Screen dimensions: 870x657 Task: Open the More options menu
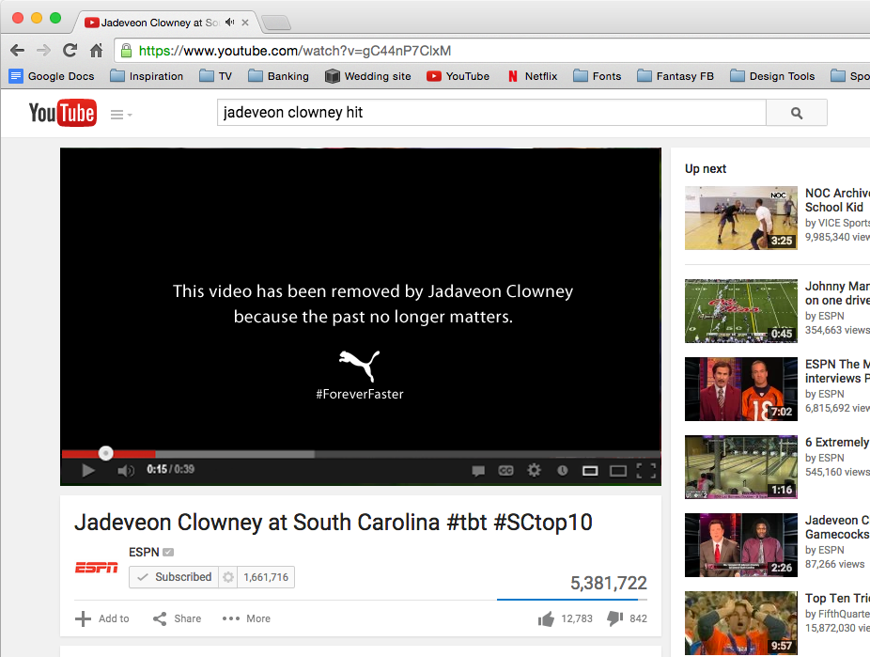246,618
